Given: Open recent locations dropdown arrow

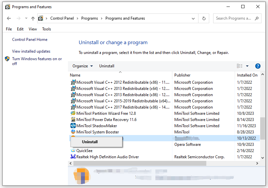Looking at the screenshot, I should [26, 18].
